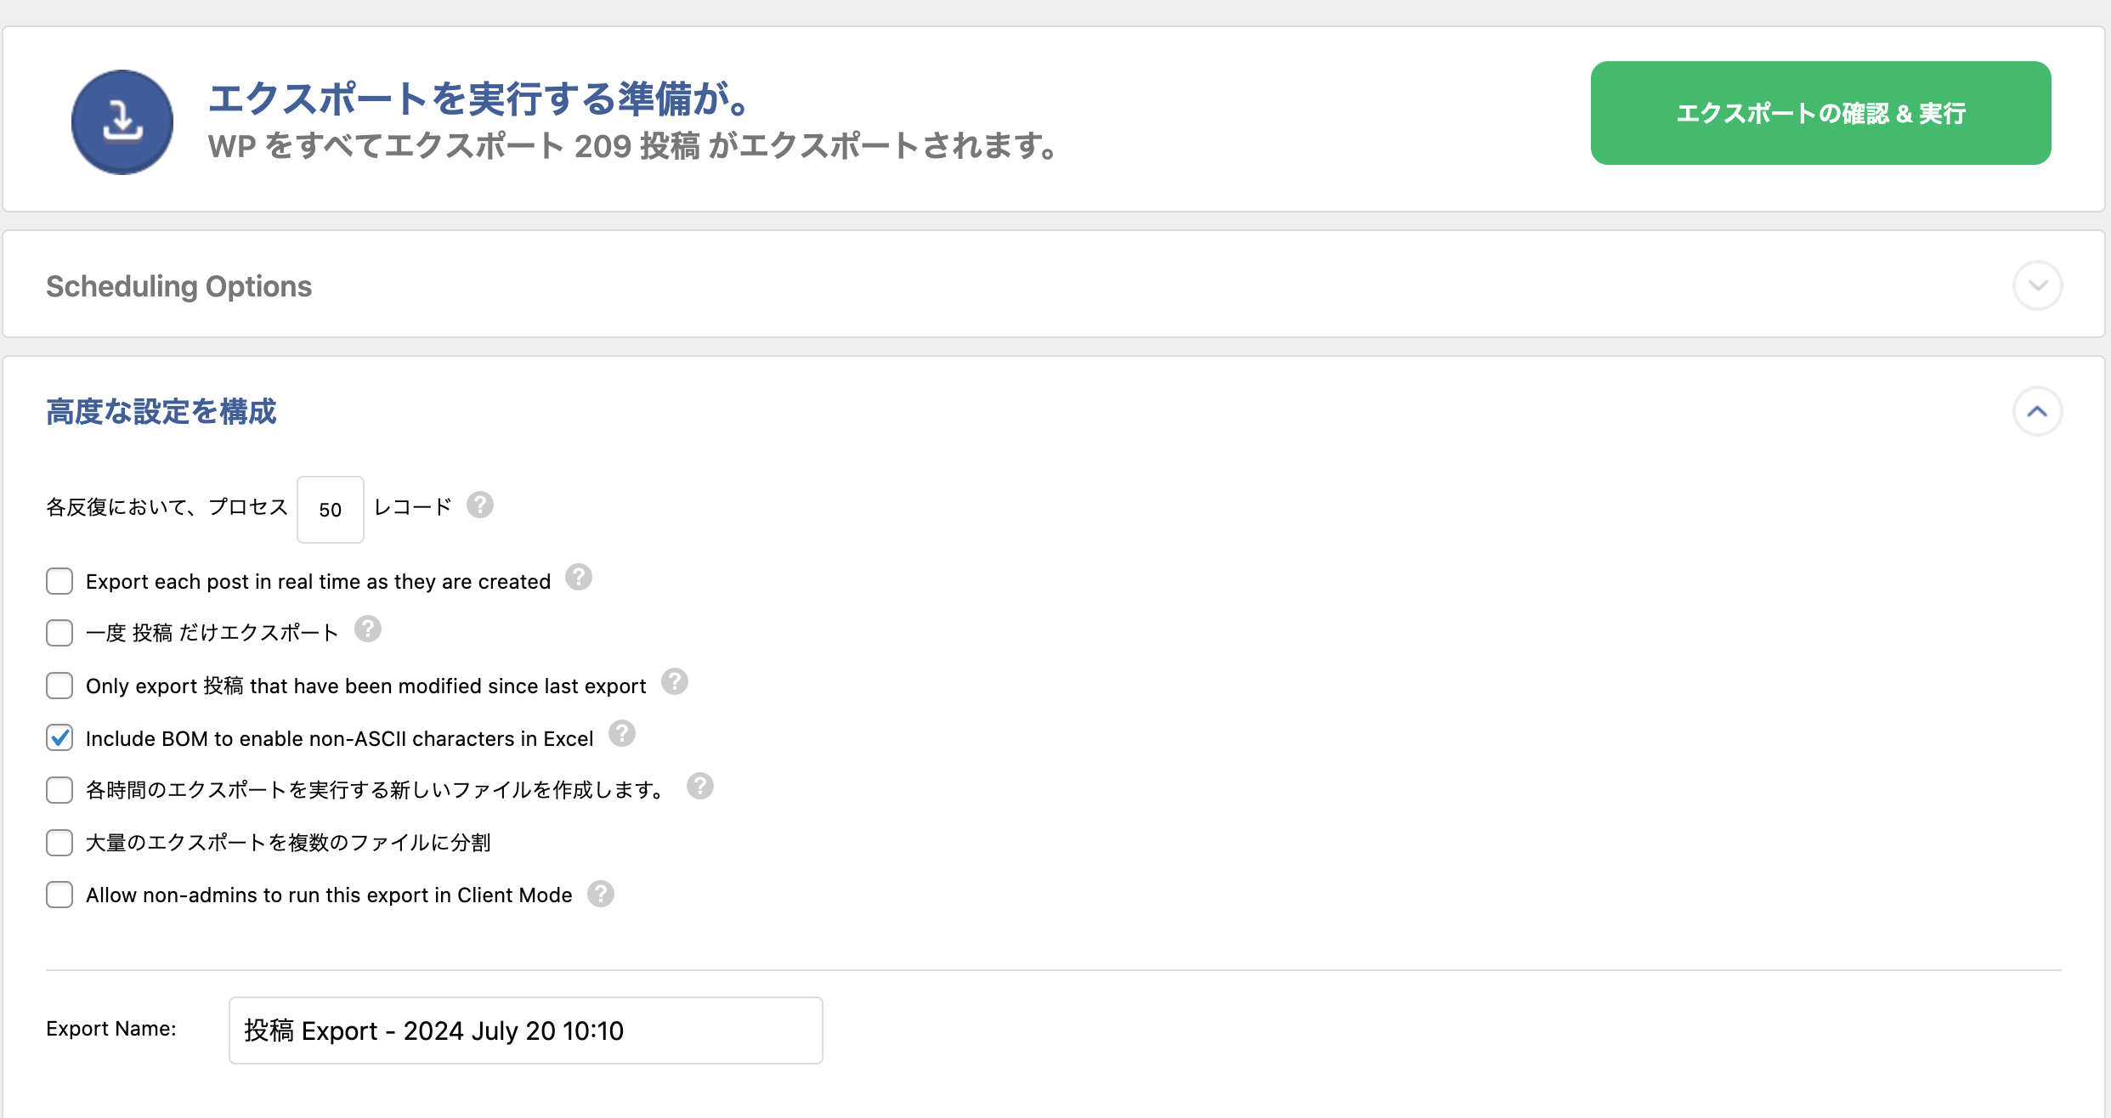Open help icon beside 一度 投稿 だけエクスポート

(368, 630)
